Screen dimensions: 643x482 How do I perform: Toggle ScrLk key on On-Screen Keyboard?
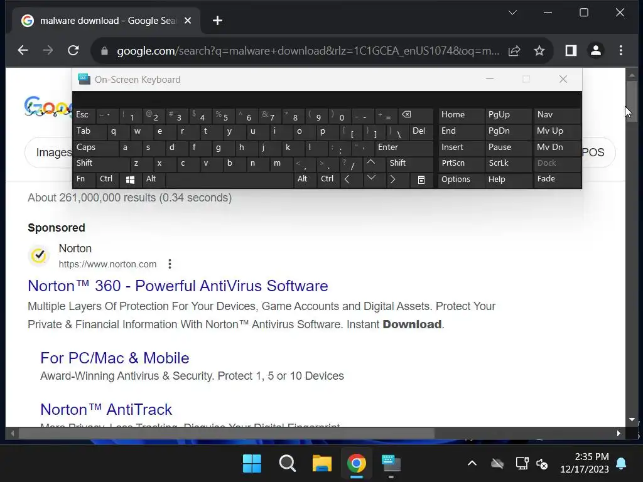click(509, 163)
